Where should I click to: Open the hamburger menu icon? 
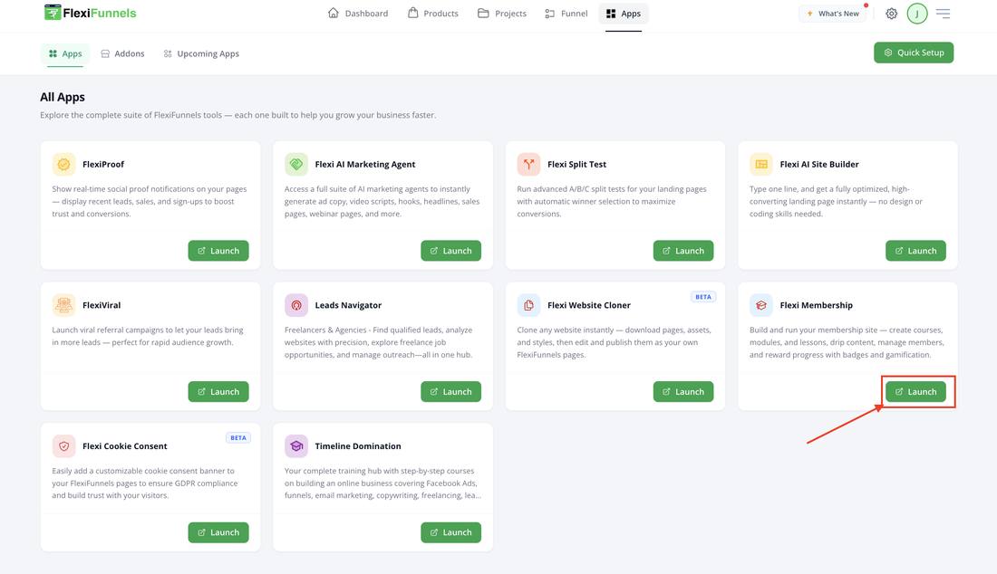click(943, 14)
